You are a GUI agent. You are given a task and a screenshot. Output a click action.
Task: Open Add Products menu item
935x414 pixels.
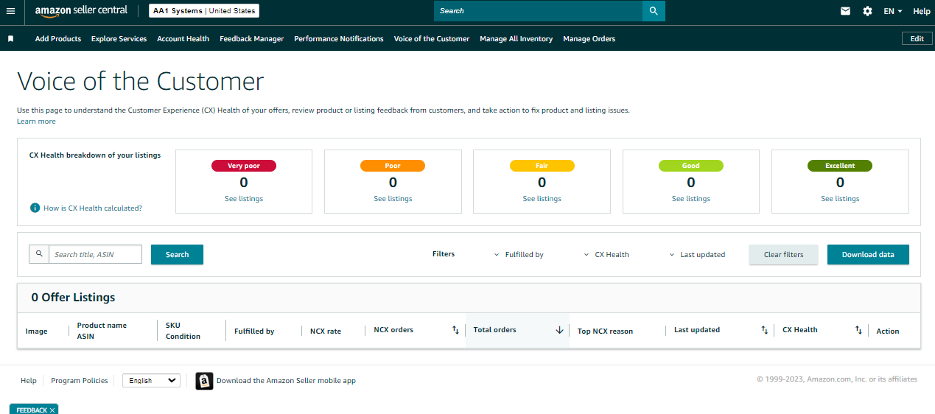click(58, 39)
